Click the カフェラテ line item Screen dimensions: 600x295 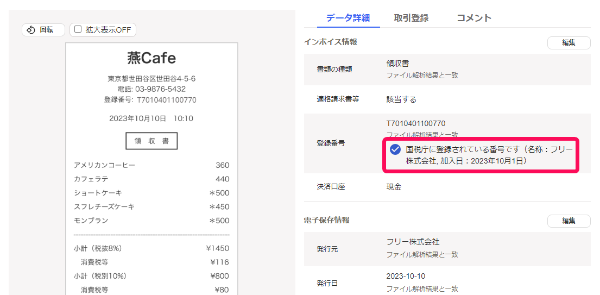point(151,179)
